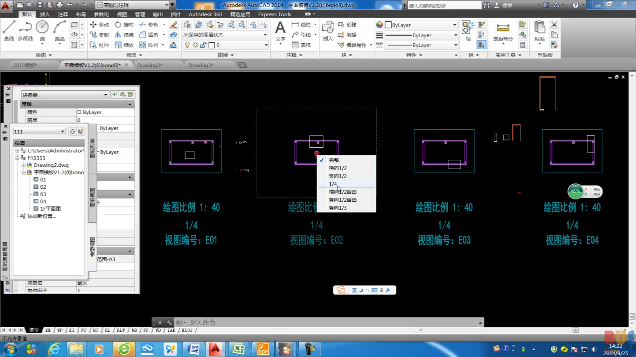Click the 编辑属性 (Edit Attributes) tool
The height and width of the screenshot is (357, 636).
(352, 45)
